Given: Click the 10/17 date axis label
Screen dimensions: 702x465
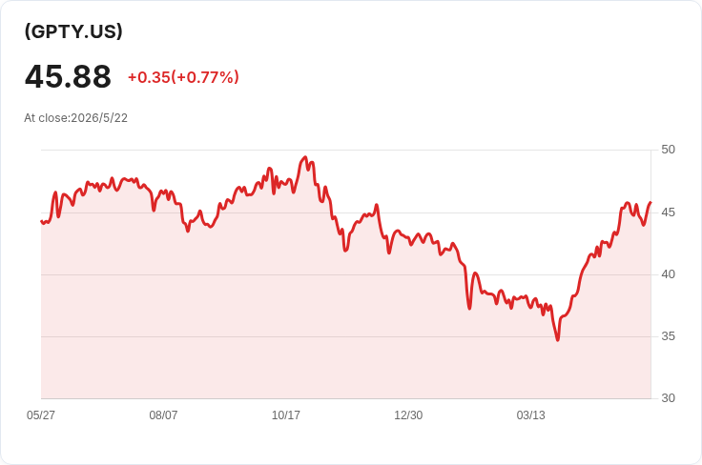Looking at the screenshot, I should [286, 415].
